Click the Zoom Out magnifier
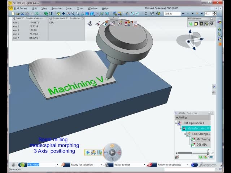Screen dimensions: 231x173 coord(78,14)
